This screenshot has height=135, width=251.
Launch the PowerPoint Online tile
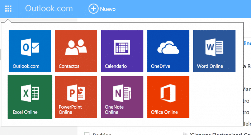click(x=76, y=97)
